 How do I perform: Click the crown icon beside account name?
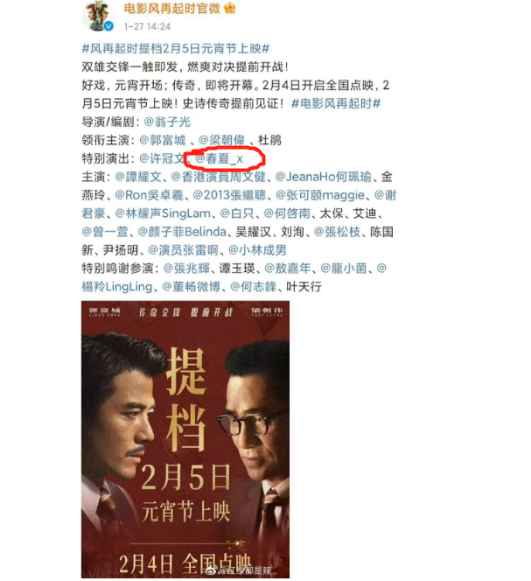230,8
